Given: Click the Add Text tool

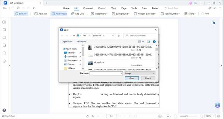Looking at the screenshot, I should pos(41,14).
